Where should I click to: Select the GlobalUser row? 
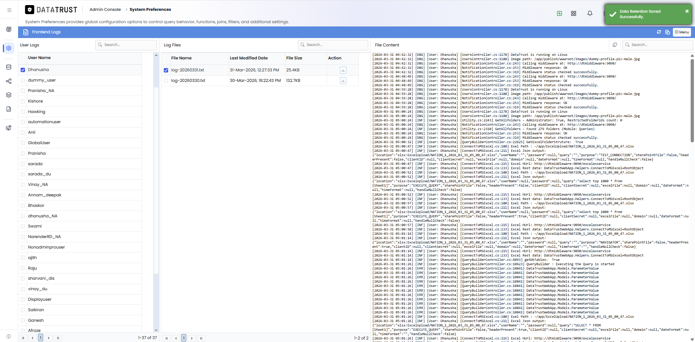[80, 143]
